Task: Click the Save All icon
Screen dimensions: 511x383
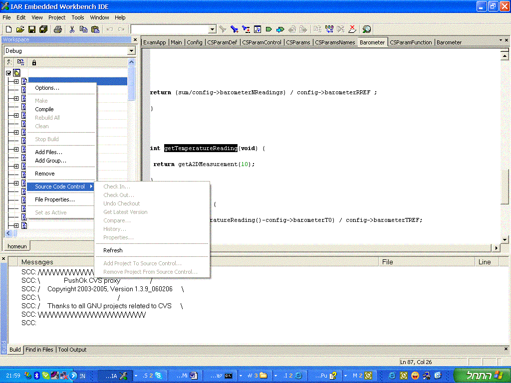Action: [43, 29]
